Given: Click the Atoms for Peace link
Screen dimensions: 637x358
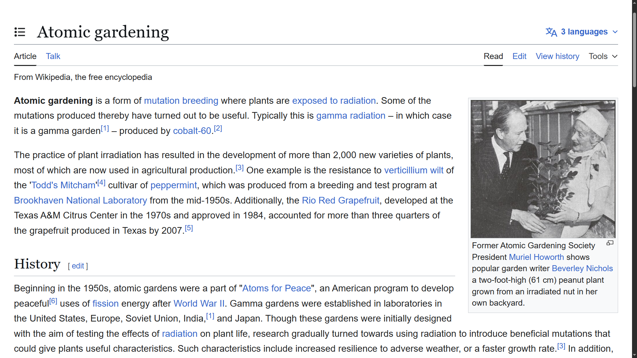Looking at the screenshot, I should coord(277,288).
